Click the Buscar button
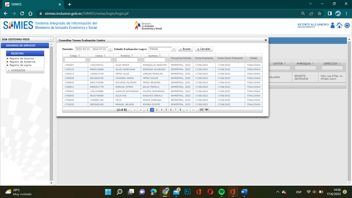Viewport: 352px width, 198px height. pyautogui.click(x=185, y=49)
